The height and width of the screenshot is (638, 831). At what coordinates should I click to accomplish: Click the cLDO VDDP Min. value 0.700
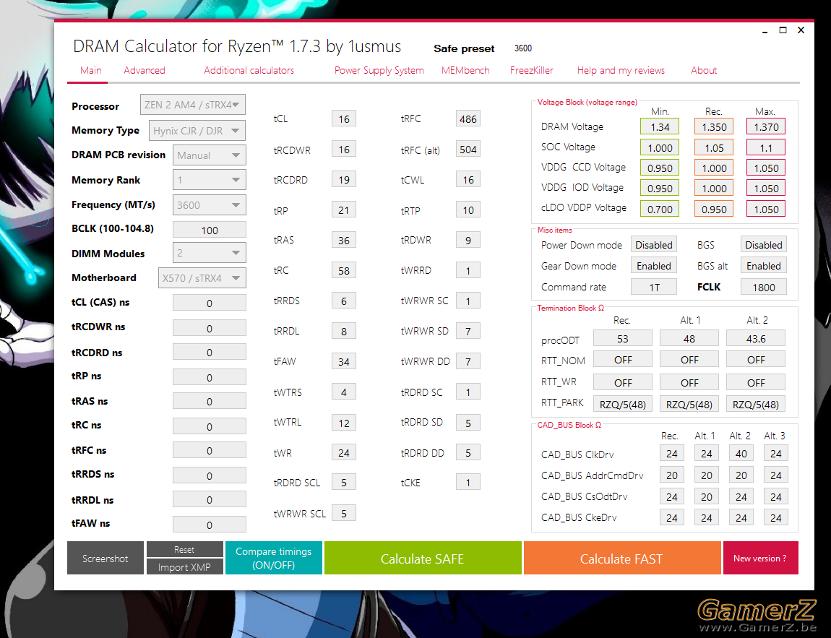pos(660,209)
